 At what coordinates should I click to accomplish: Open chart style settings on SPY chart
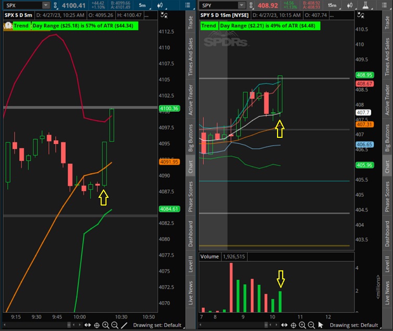pos(350,5)
